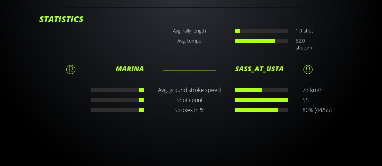Click the Avg. tempo label
Image resolution: width=382 pixels, height=166 pixels.
coord(189,41)
